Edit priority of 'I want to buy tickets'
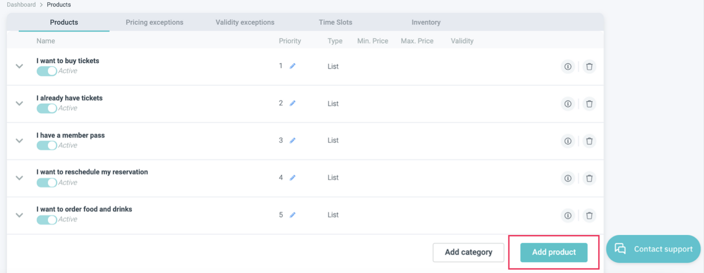The width and height of the screenshot is (704, 273). point(293,66)
